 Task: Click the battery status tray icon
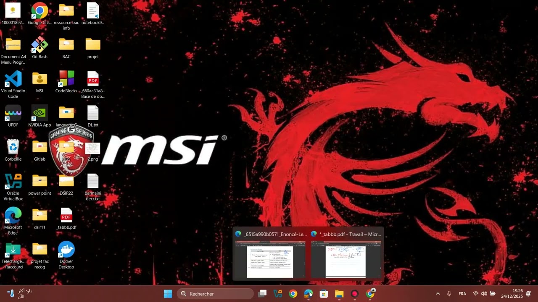point(492,294)
